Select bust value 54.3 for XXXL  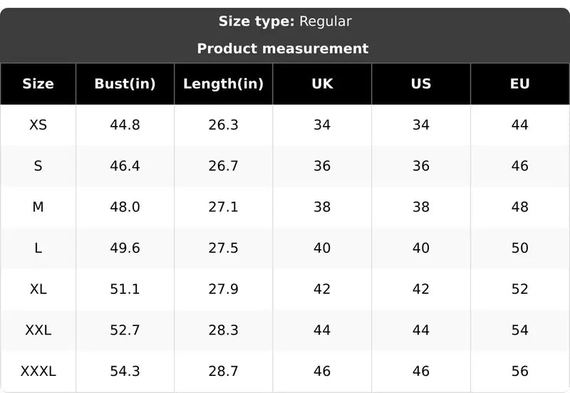[125, 371]
